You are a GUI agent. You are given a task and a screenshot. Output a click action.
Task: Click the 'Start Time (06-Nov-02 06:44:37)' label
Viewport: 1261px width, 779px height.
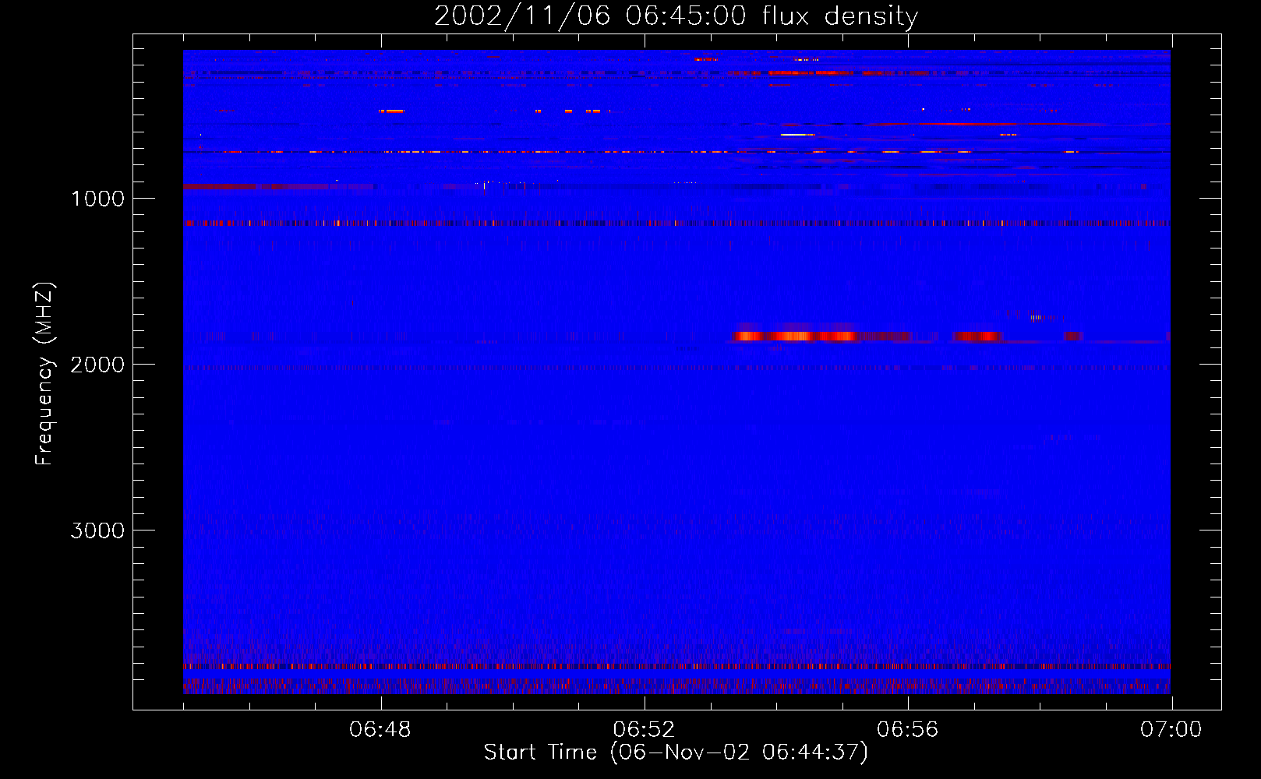[676, 753]
